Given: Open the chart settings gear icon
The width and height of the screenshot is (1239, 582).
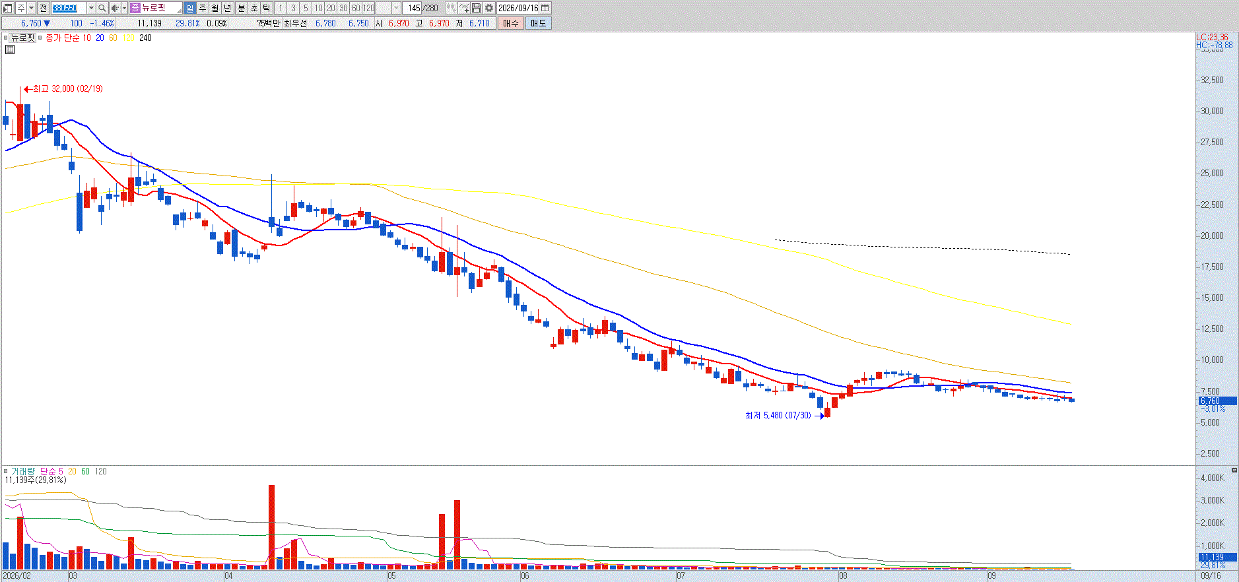Looking at the screenshot, I should pyautogui.click(x=488, y=8).
